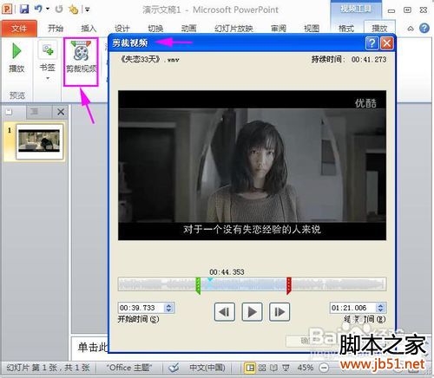Switch to the 视图 ribbon tab
The image size is (434, 378).
[312, 29]
